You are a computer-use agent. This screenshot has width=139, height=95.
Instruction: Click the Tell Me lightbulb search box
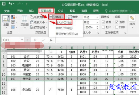pos(120,11)
